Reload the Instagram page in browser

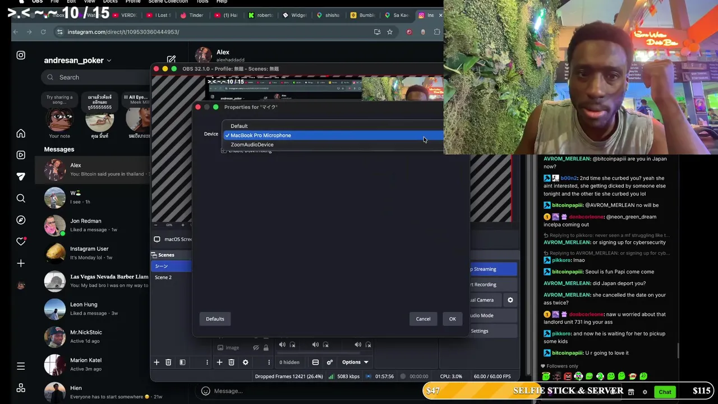click(43, 32)
